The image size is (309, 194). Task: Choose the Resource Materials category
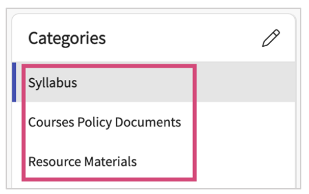click(153, 161)
